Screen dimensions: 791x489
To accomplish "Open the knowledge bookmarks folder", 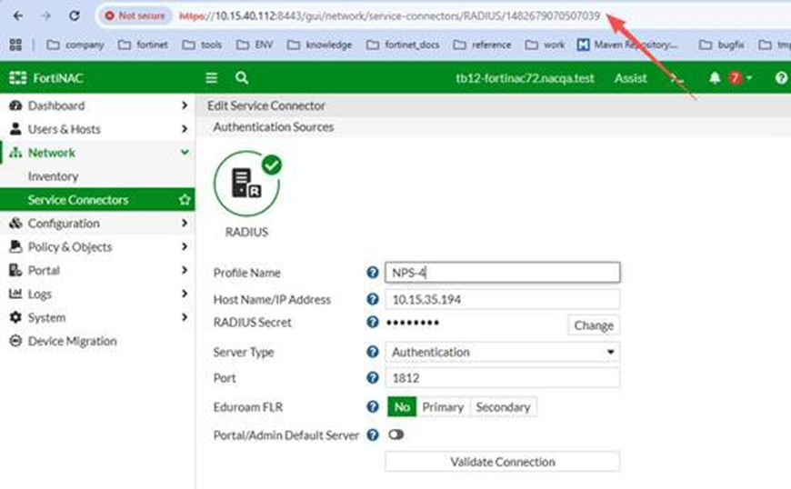I will (319, 45).
